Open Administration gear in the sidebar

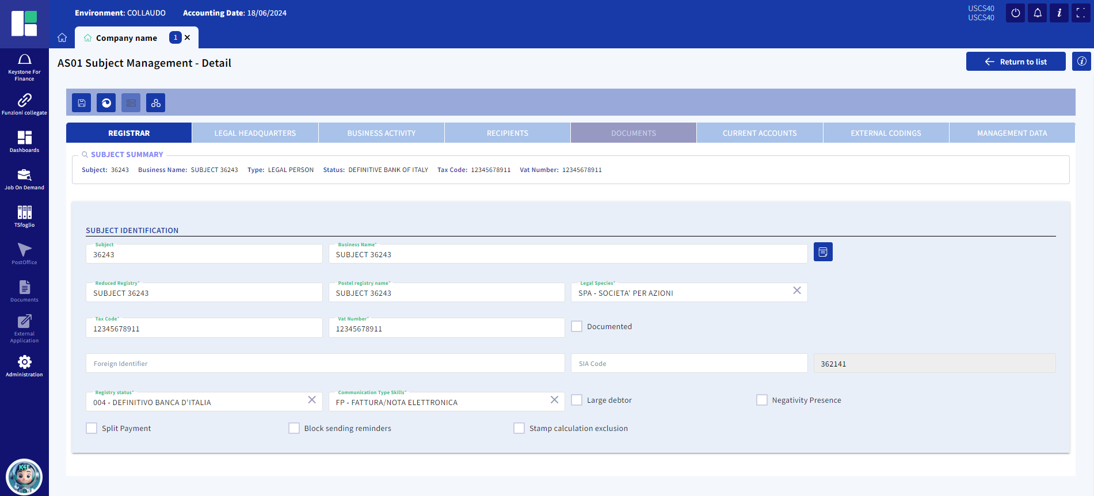[x=24, y=366]
